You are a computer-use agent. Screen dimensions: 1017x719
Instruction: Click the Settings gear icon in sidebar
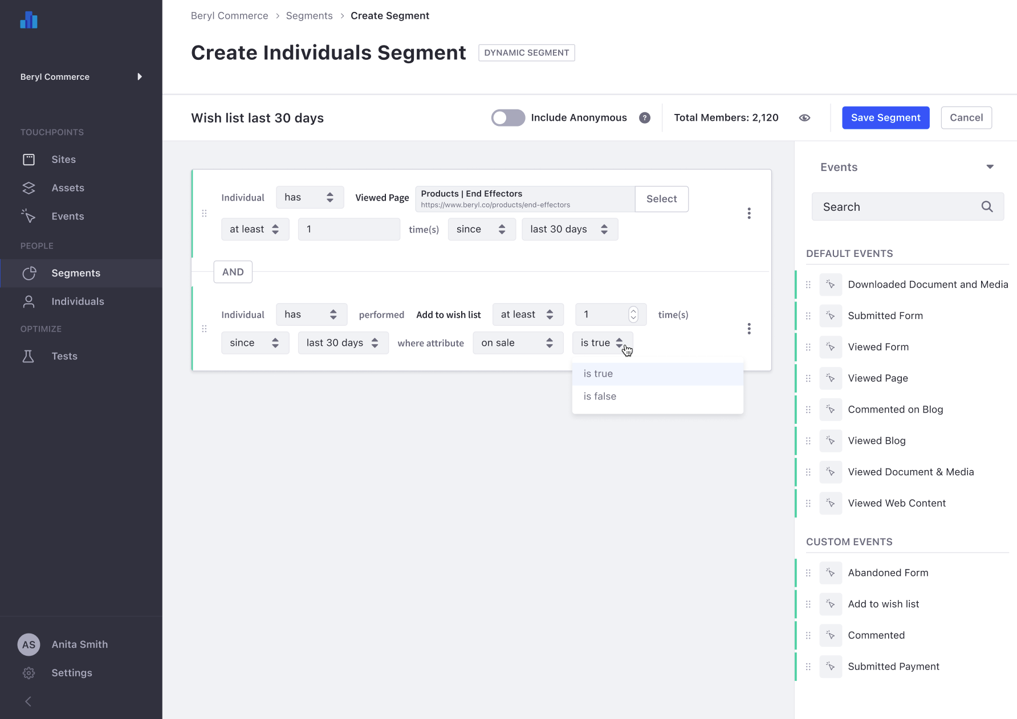coord(29,673)
